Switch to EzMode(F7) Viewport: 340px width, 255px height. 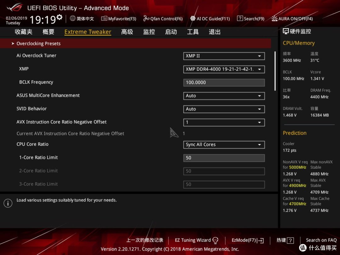tap(248, 240)
